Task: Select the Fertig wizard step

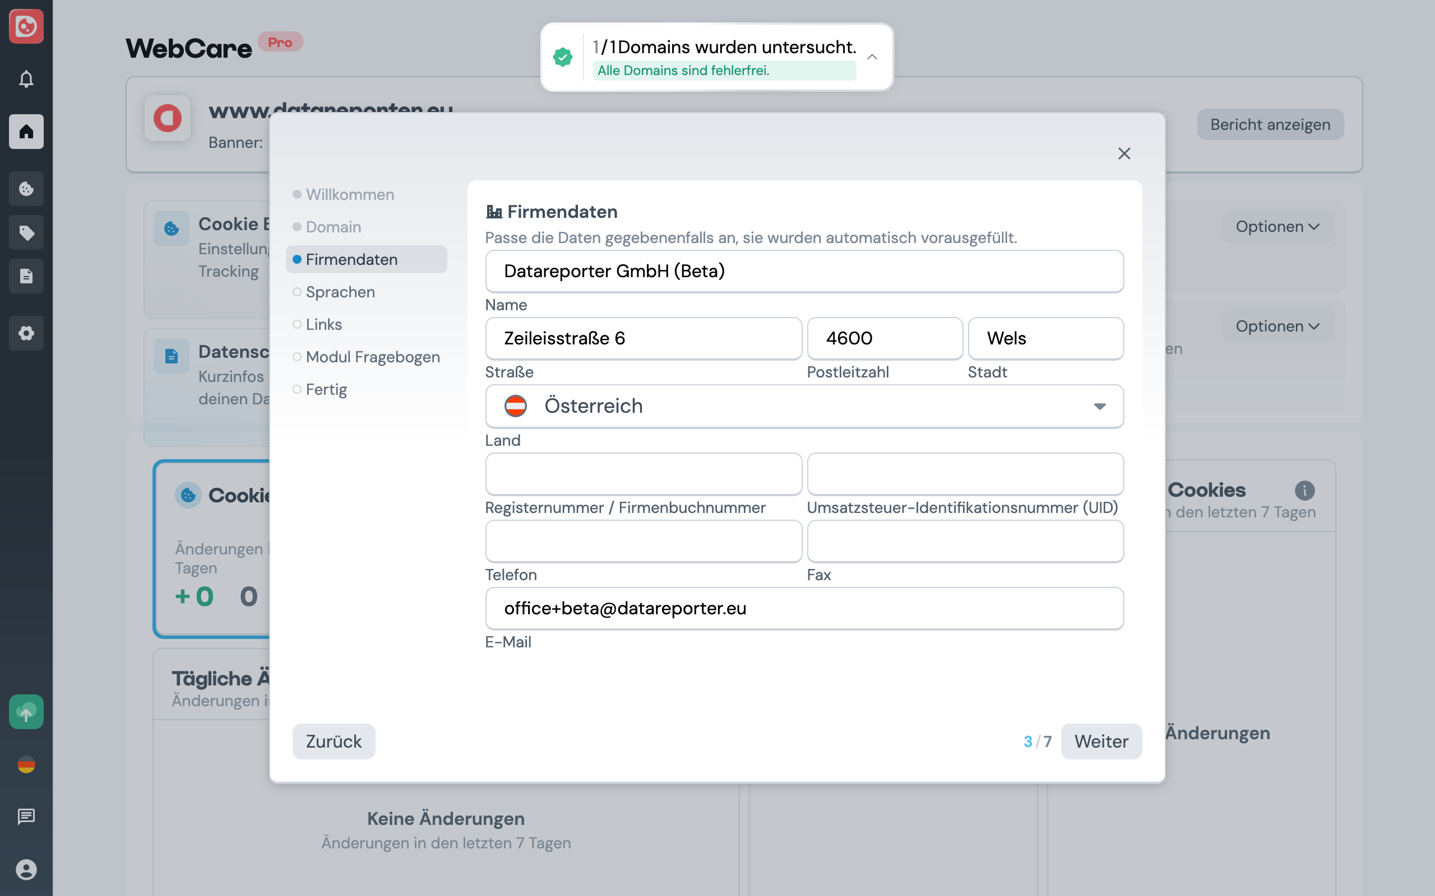Action: click(x=327, y=389)
